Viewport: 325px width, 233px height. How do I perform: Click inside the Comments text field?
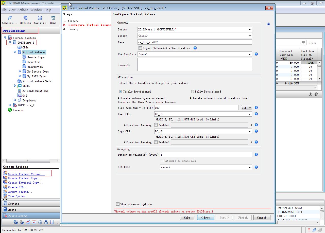click(x=194, y=64)
